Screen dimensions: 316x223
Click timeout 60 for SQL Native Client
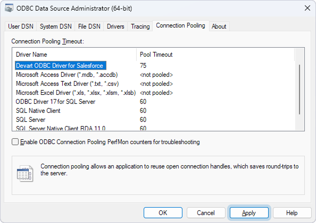[x=143, y=111]
